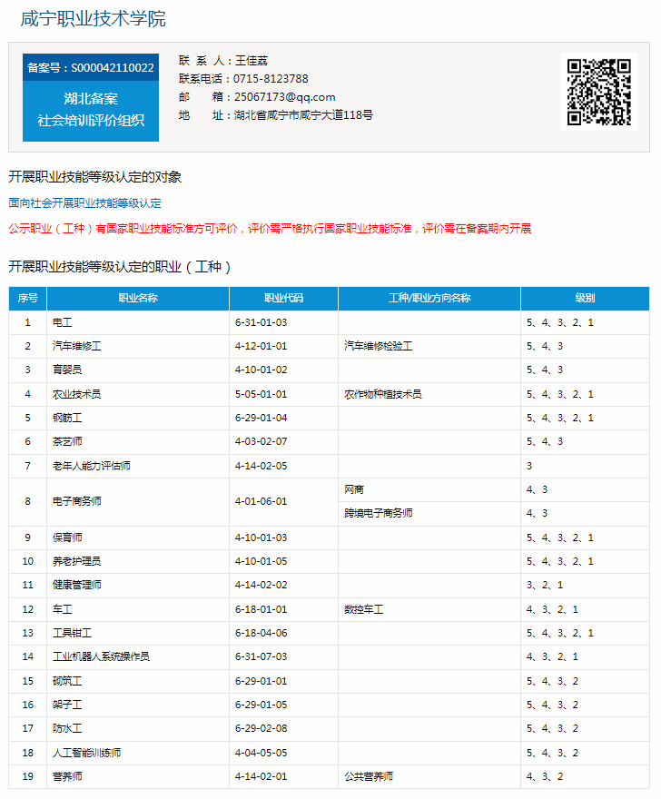Image resolution: width=661 pixels, height=799 pixels.
Task: Click occupation code 4-14-02-05
Action: pyautogui.click(x=261, y=466)
